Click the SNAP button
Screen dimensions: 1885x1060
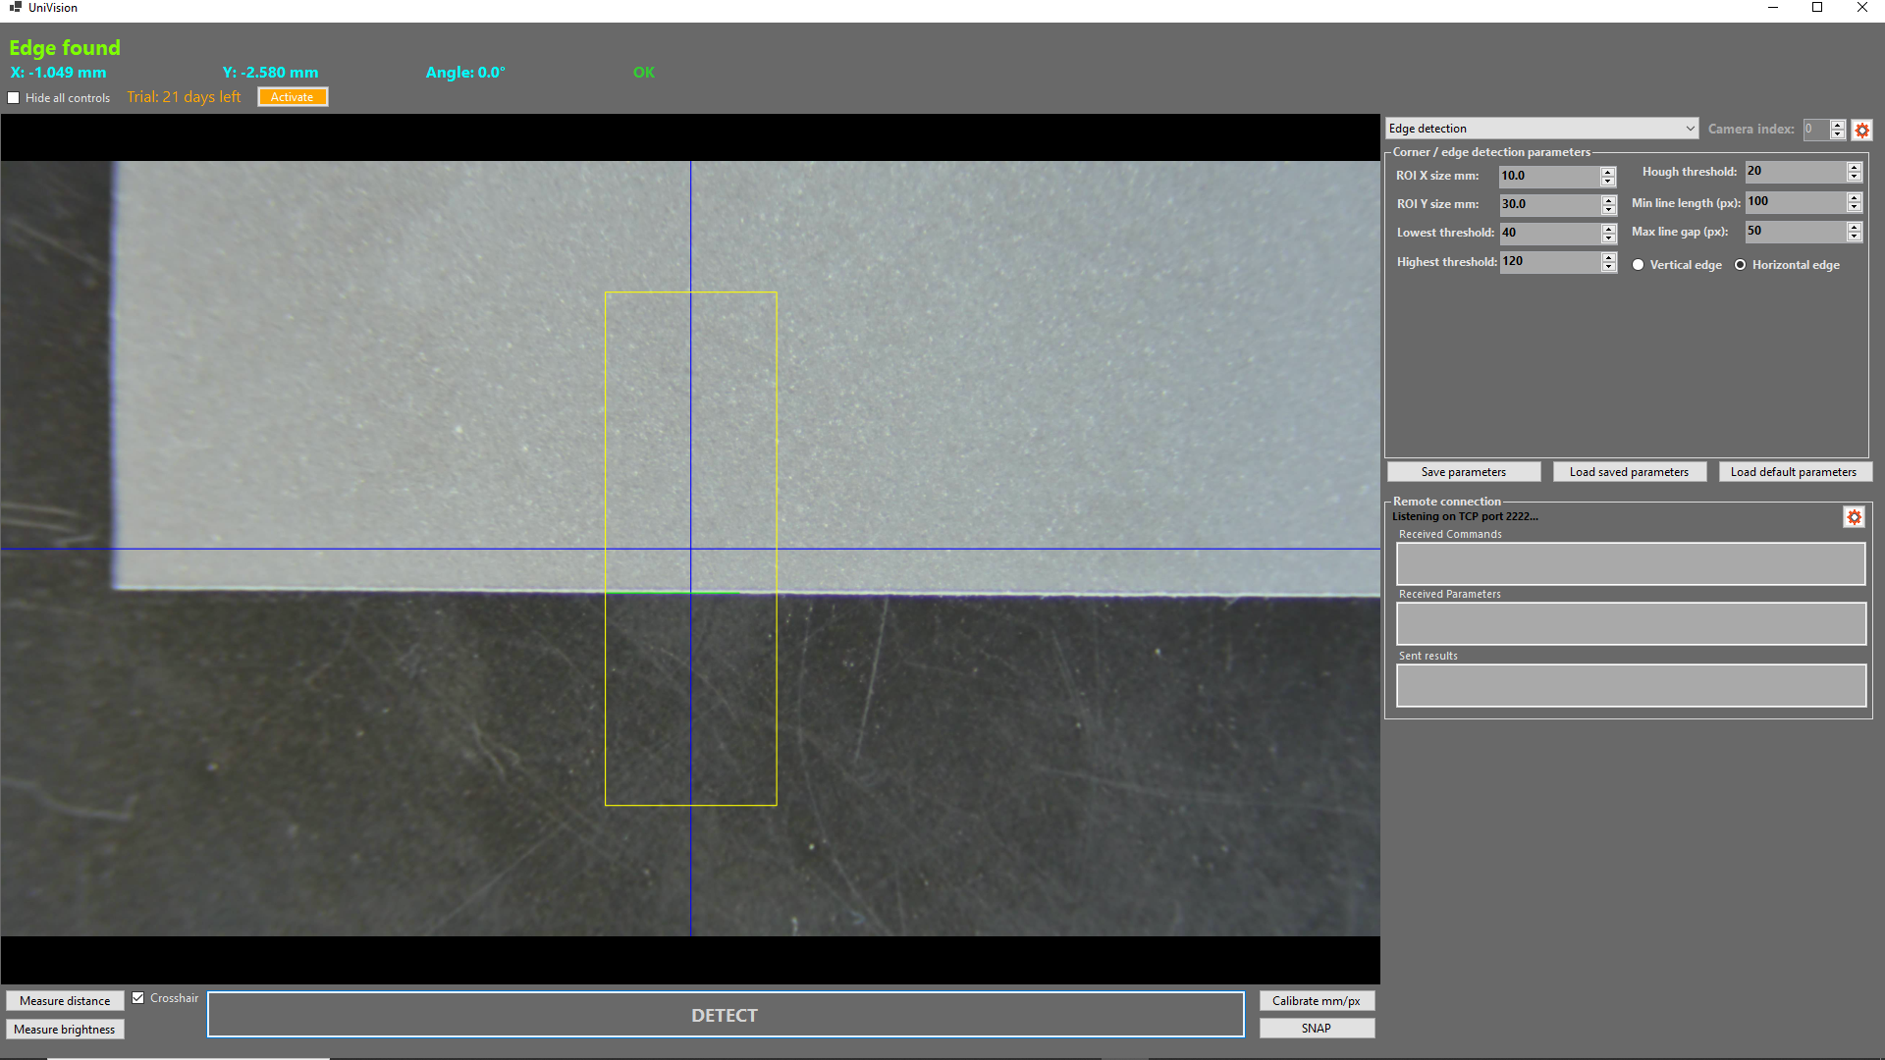[1316, 1029]
